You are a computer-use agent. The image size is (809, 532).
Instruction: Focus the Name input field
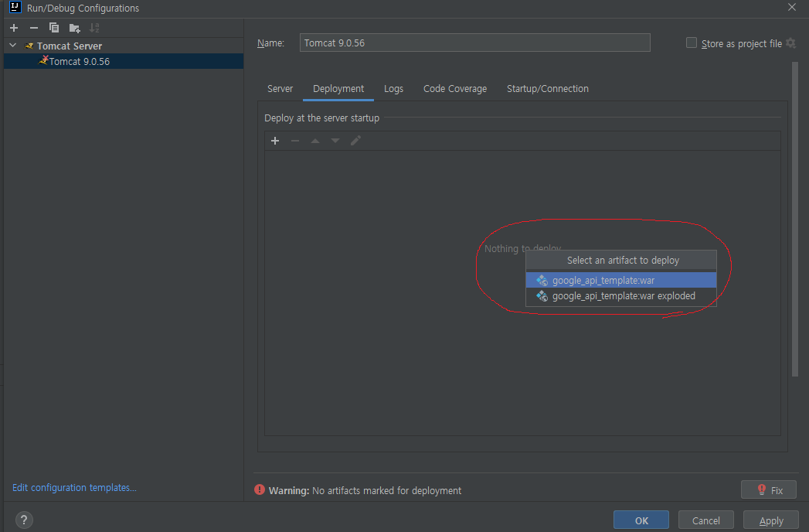[474, 43]
